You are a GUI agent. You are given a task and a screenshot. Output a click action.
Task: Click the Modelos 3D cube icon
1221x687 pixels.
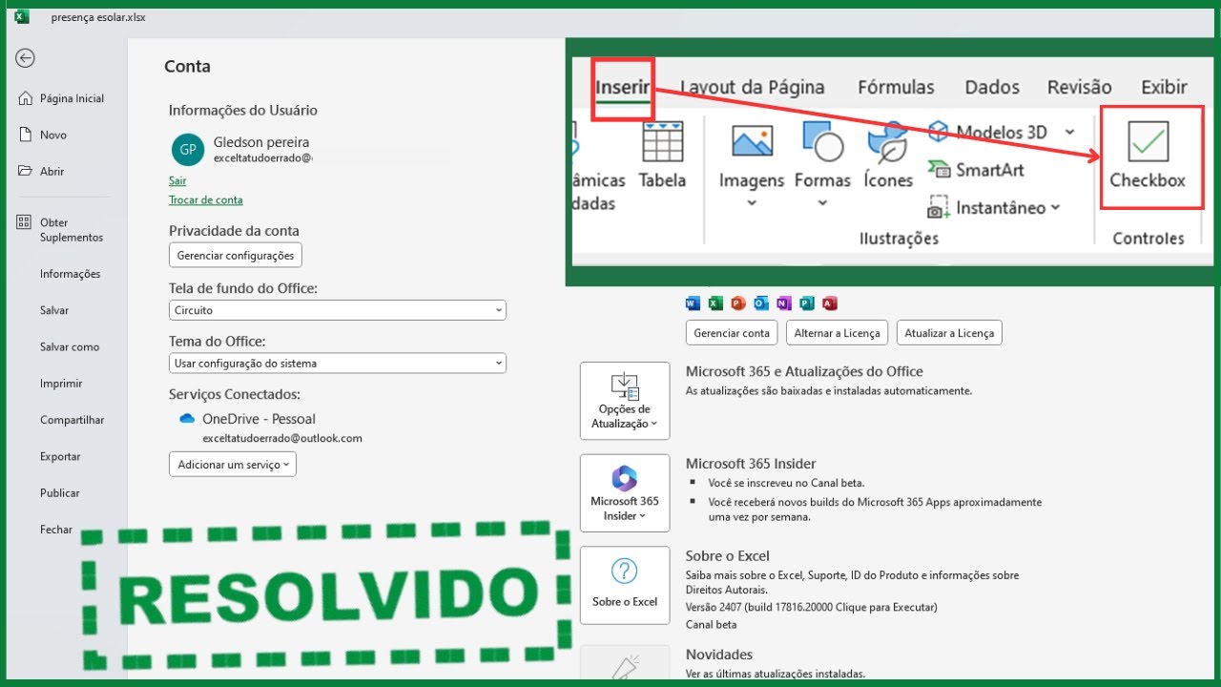939,132
